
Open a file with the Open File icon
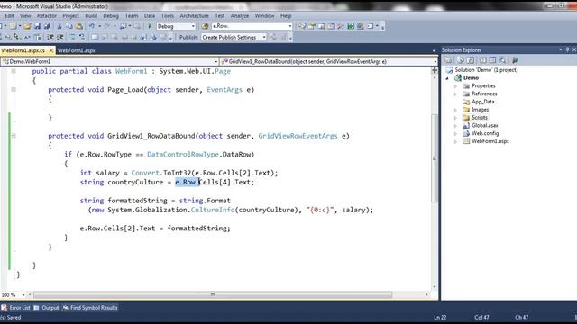[x=27, y=26]
